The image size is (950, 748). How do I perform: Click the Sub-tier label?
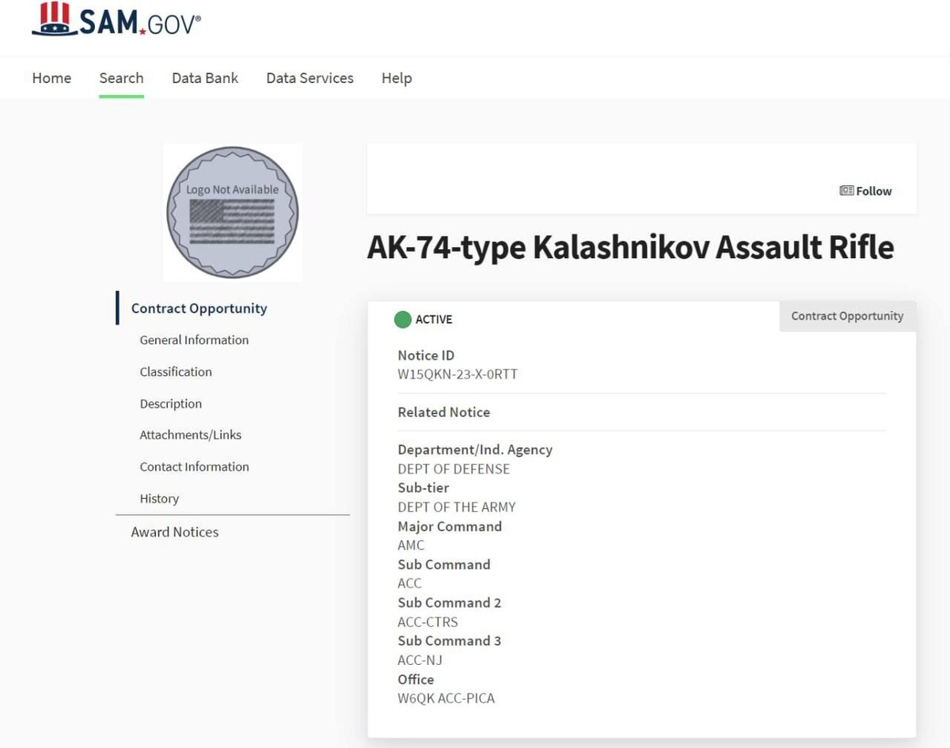423,488
